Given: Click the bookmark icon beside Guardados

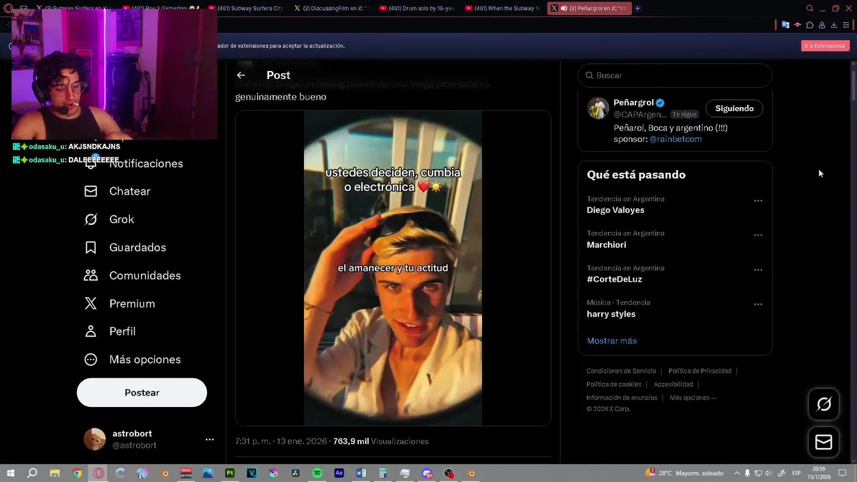Looking at the screenshot, I should 91,248.
